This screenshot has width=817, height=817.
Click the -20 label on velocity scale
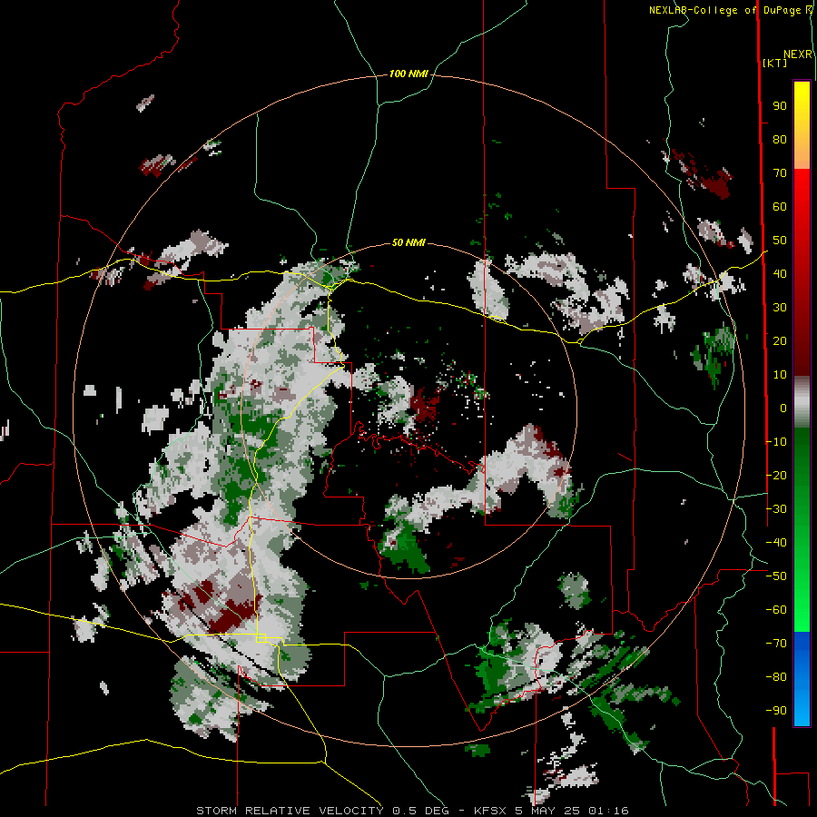coord(776,475)
